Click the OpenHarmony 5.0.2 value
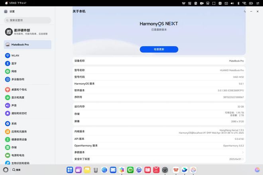Viewport: 263px width, 175px height. coord(234,146)
